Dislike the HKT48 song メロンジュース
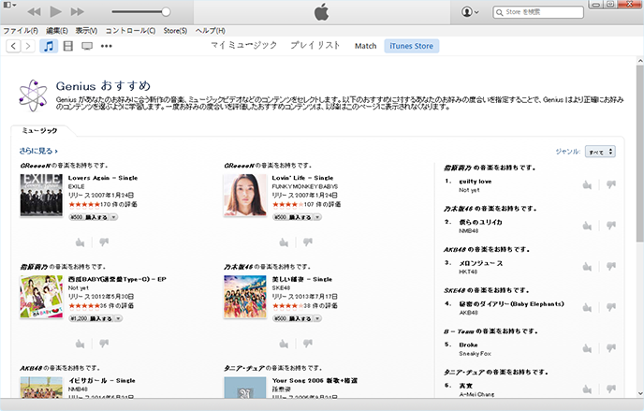This screenshot has height=411, width=644. tap(611, 267)
